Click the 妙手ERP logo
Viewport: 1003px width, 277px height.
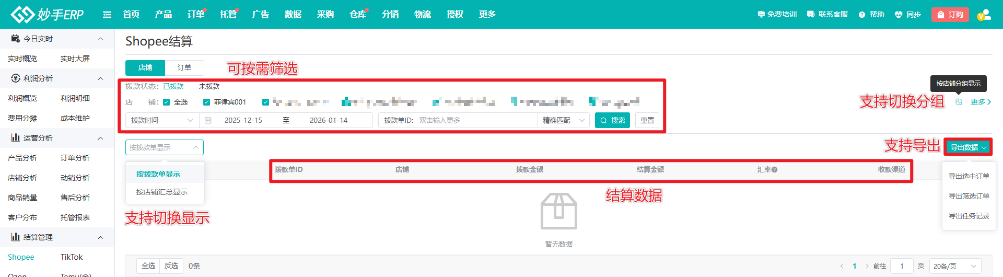(x=48, y=14)
